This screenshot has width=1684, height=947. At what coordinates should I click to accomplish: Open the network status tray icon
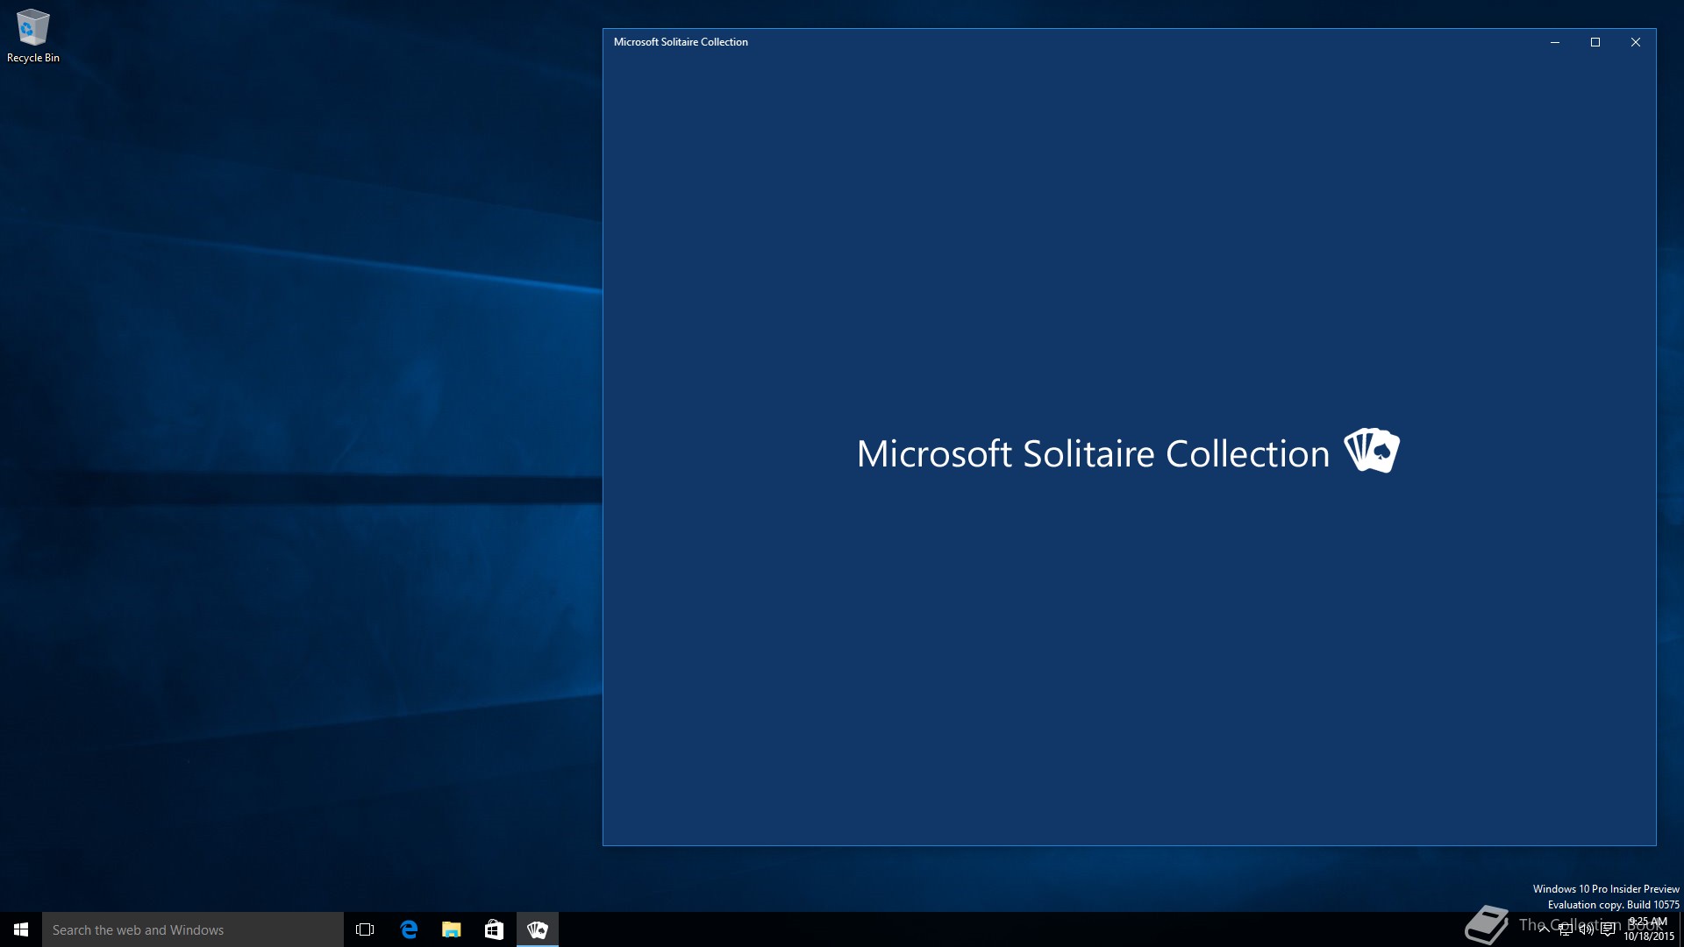click(x=1565, y=929)
